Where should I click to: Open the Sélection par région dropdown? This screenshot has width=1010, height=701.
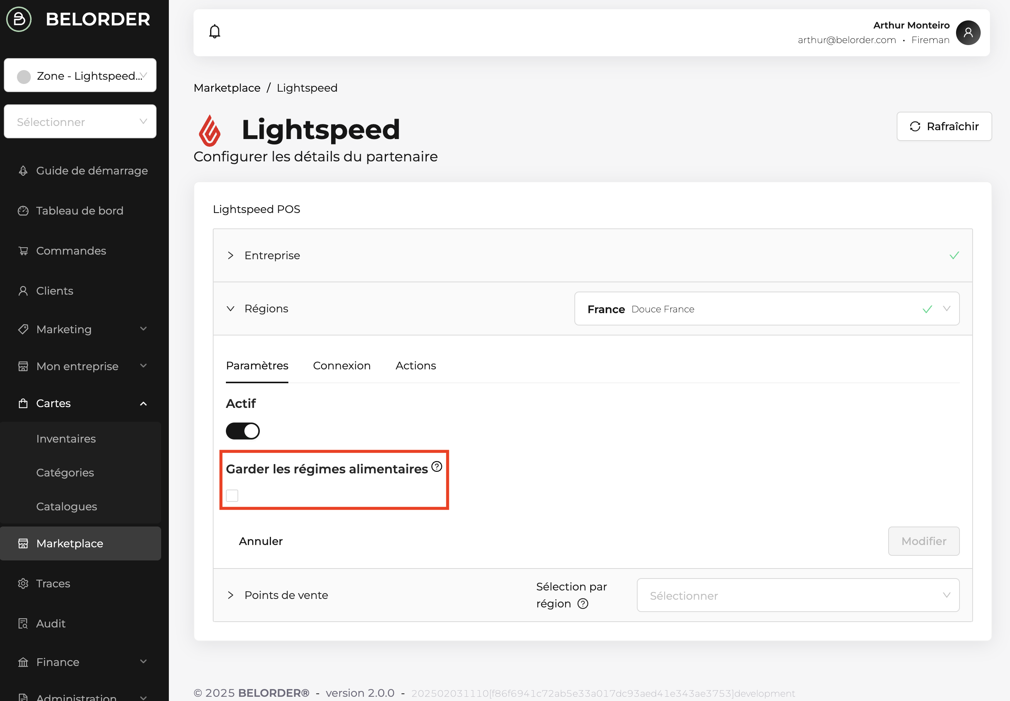point(798,595)
